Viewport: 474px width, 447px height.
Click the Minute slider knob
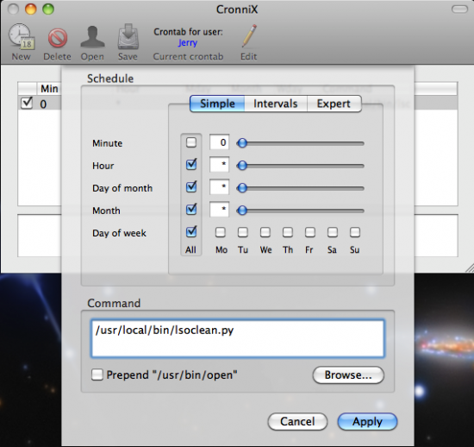(x=242, y=143)
